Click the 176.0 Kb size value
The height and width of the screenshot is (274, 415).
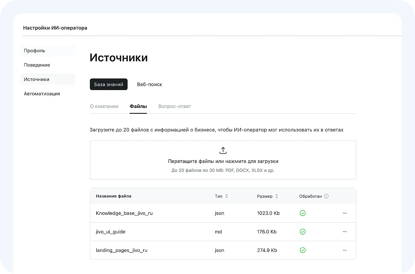click(267, 232)
